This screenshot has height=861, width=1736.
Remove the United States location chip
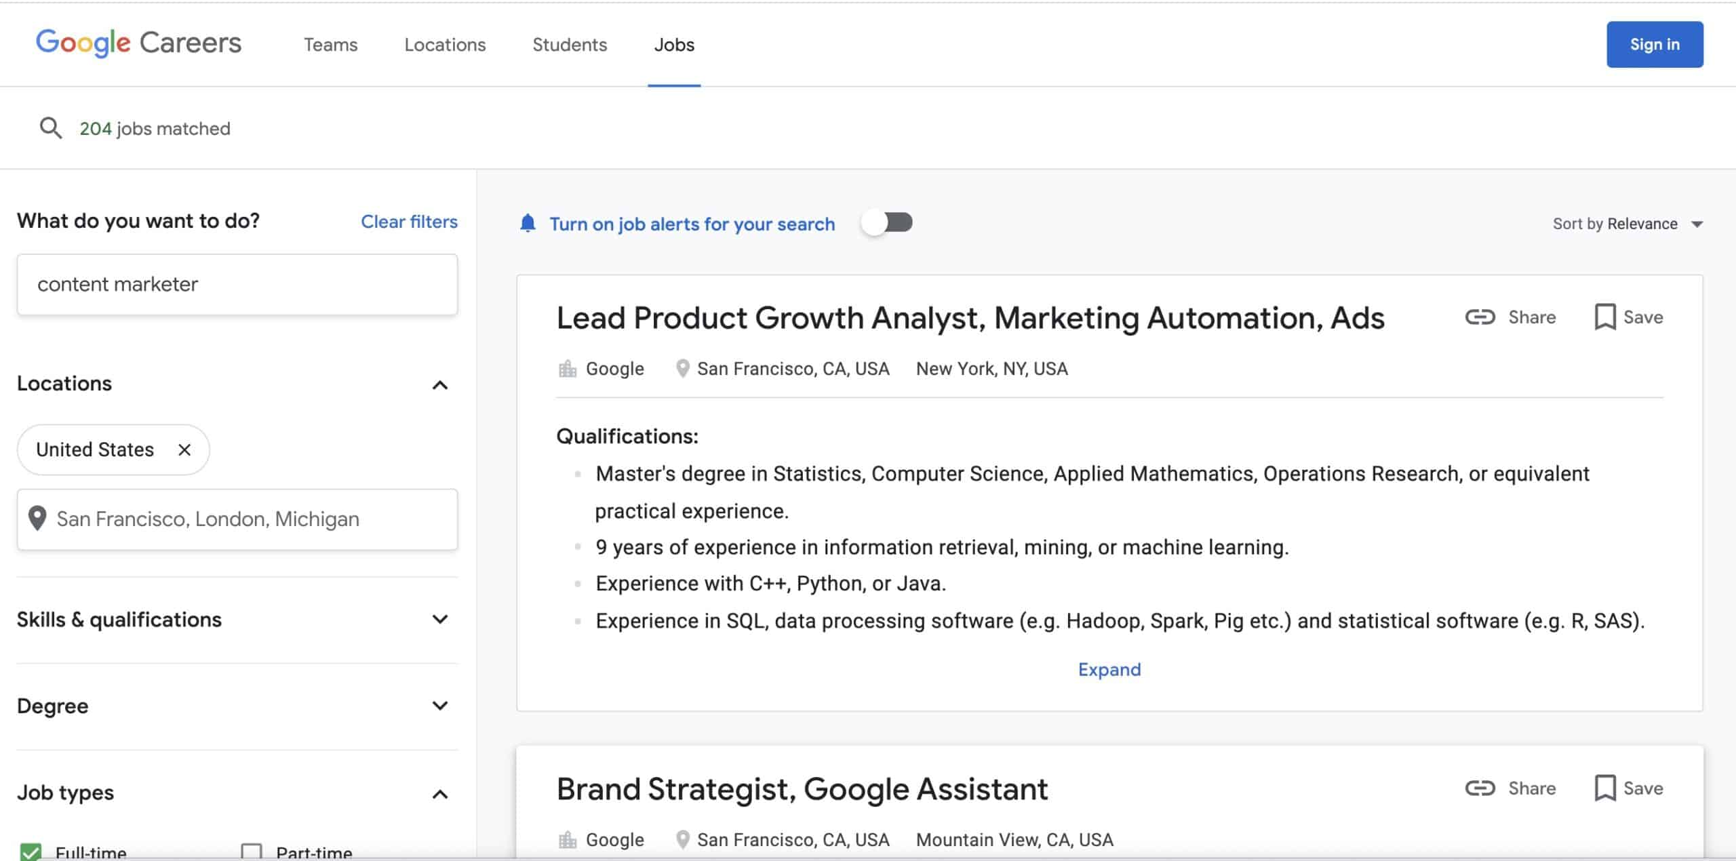point(184,449)
